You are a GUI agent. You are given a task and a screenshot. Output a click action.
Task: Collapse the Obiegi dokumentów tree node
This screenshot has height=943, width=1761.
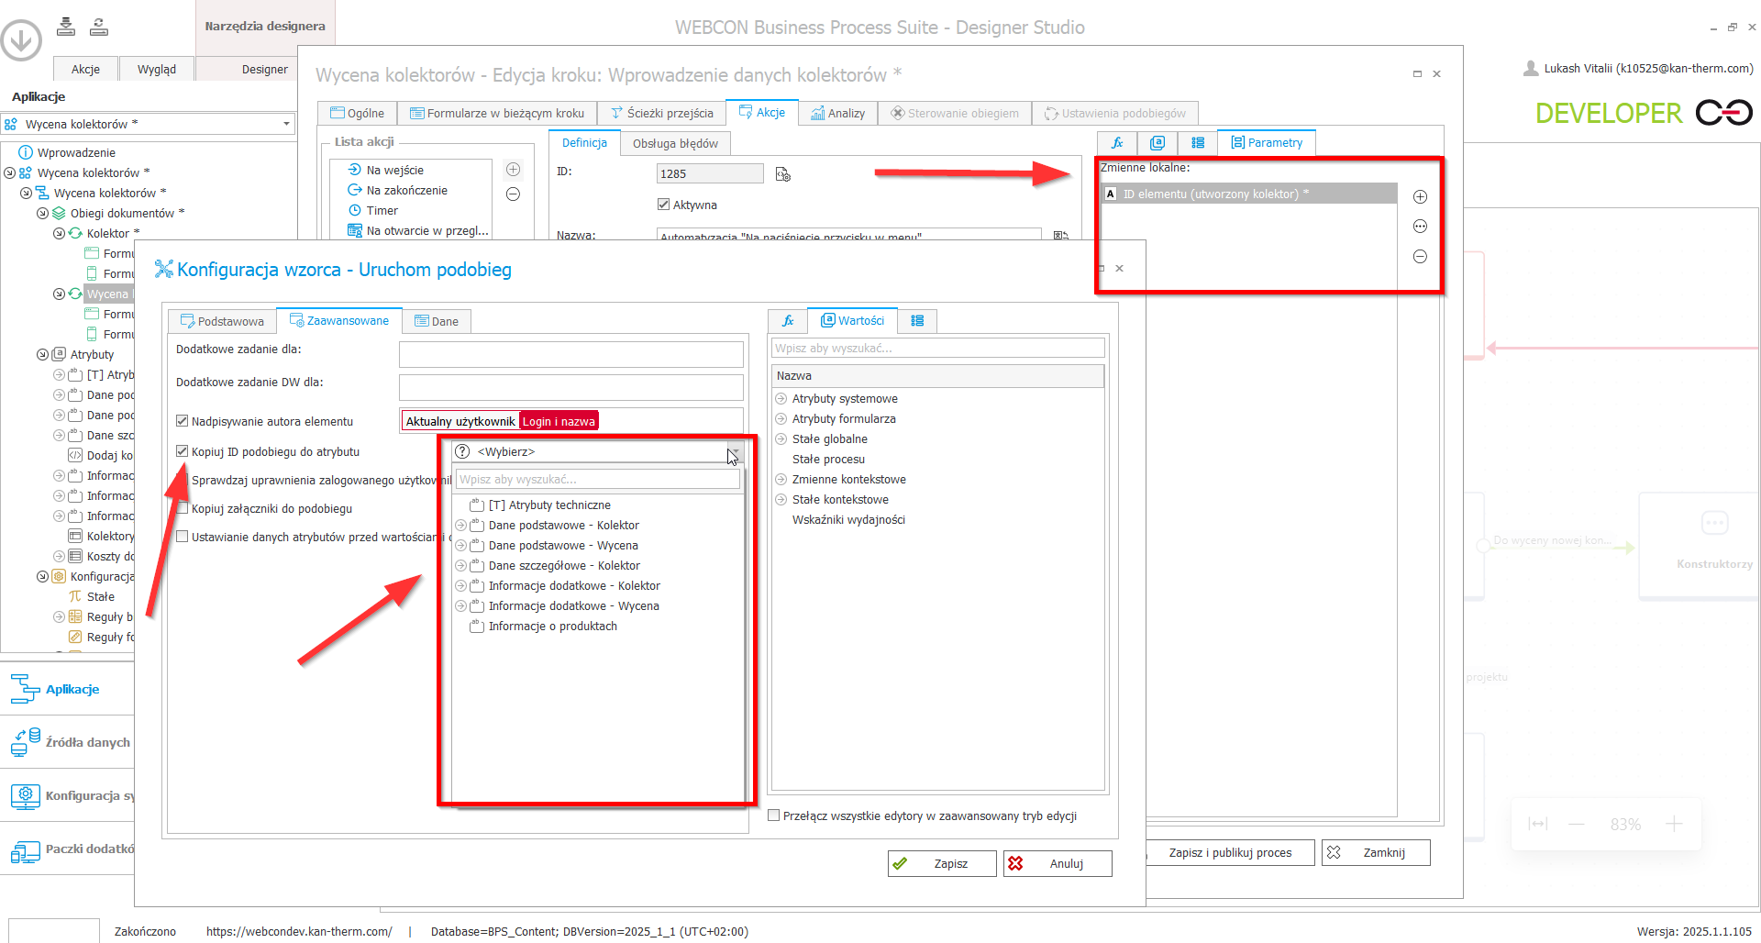coord(42,213)
